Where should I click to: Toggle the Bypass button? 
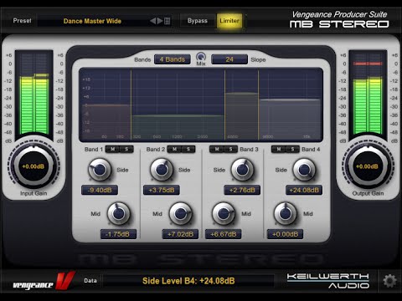(x=198, y=21)
